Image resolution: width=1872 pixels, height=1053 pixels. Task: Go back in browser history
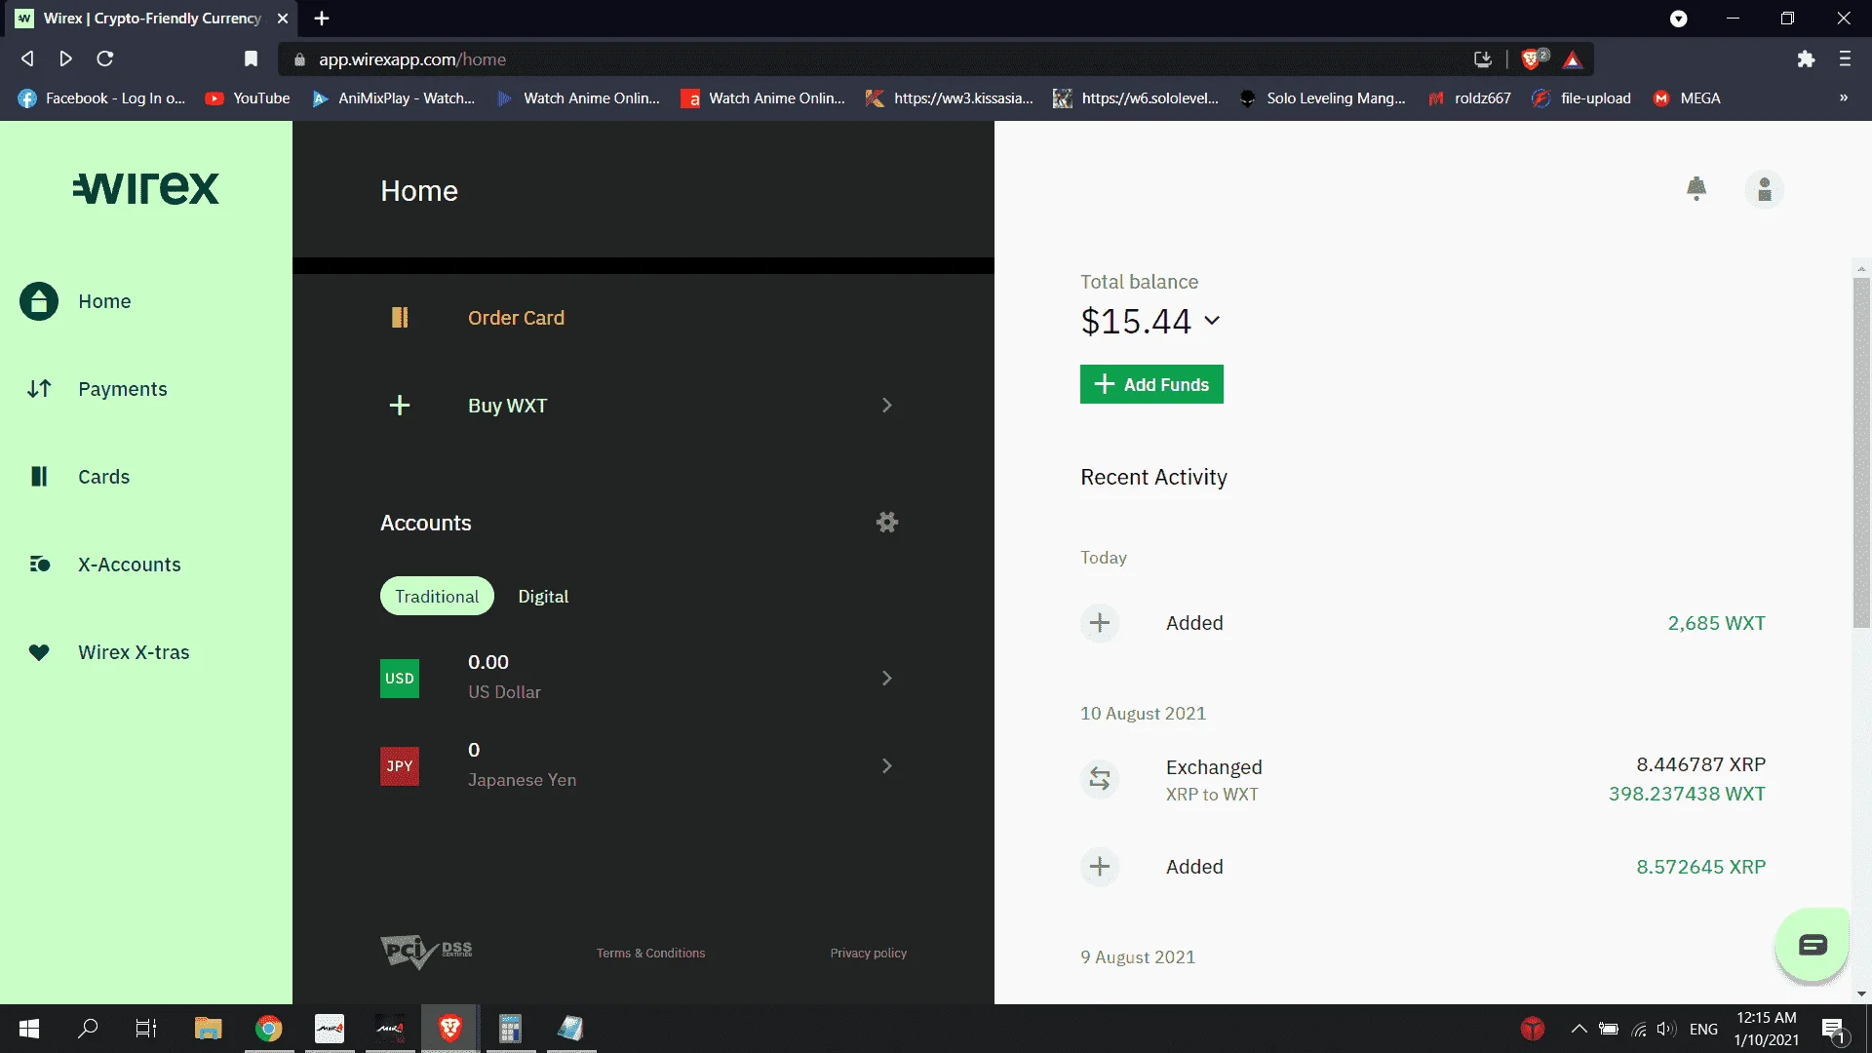pyautogui.click(x=27, y=59)
